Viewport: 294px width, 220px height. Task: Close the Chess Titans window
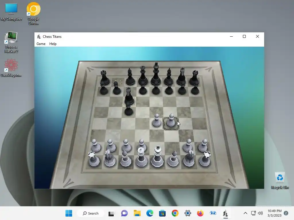tap(258, 36)
